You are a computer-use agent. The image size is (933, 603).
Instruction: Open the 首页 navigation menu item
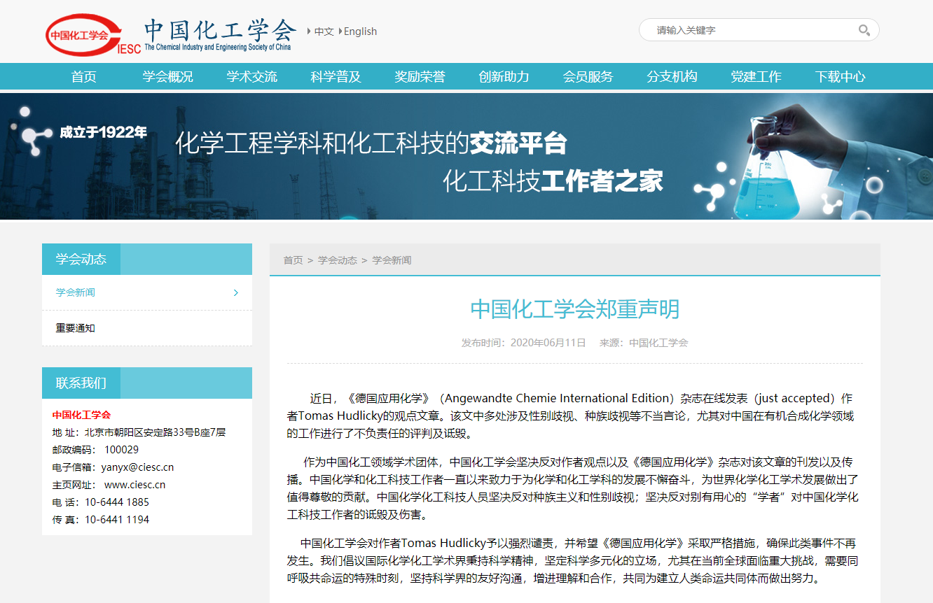(x=84, y=77)
